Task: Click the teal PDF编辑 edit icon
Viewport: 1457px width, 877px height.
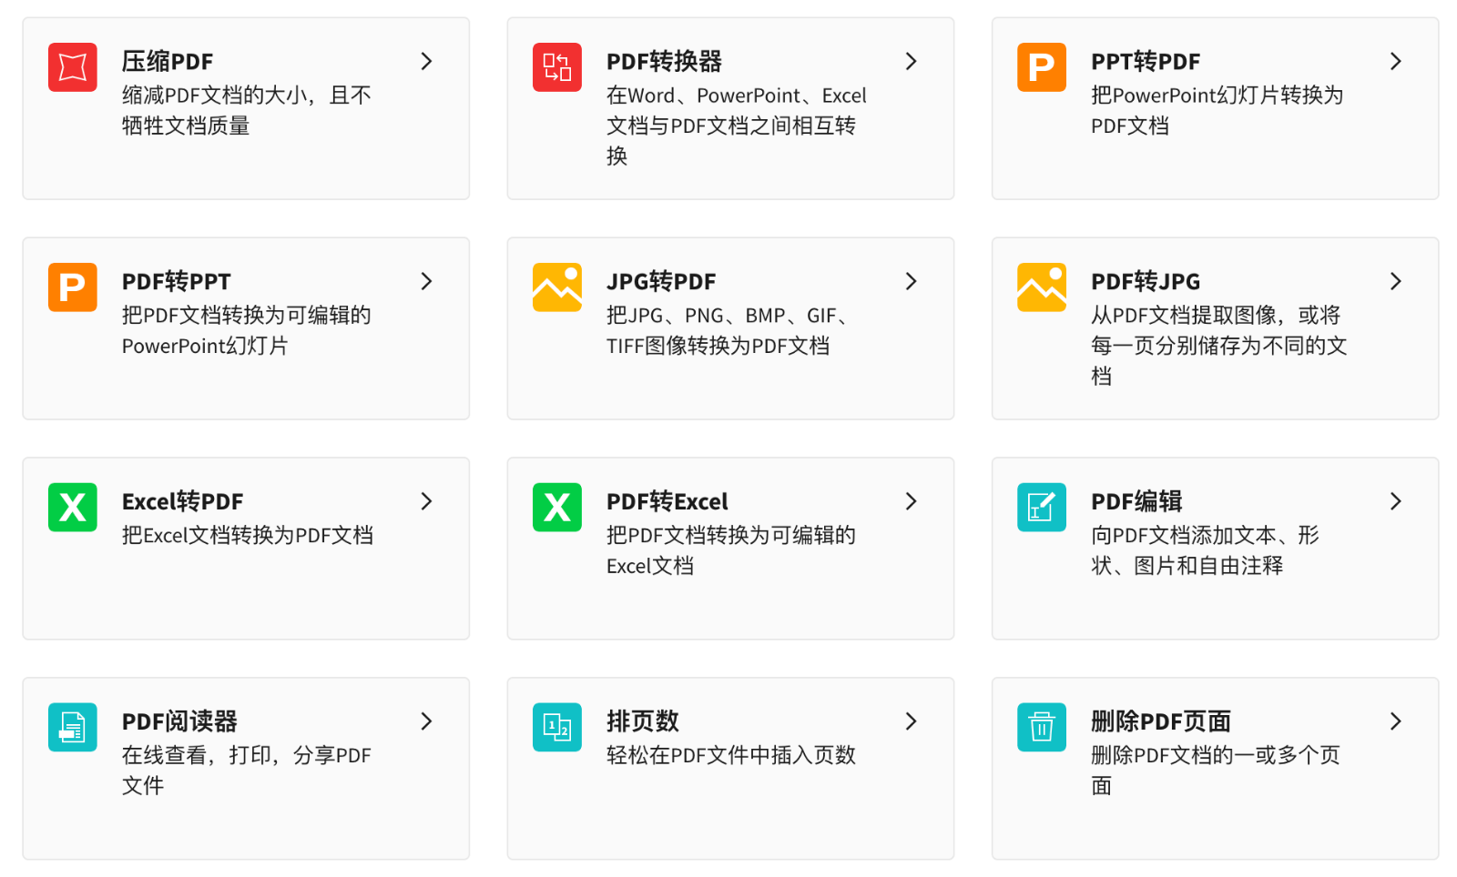Action: (x=1042, y=508)
